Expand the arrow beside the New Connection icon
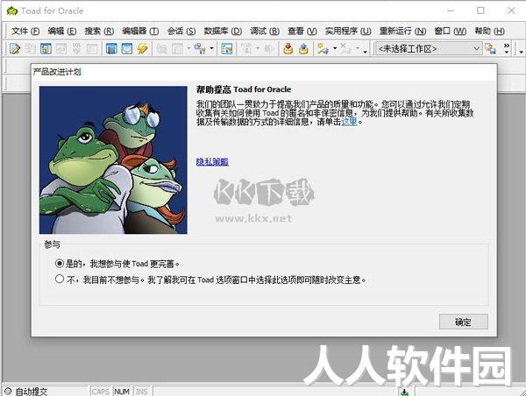The image size is (526, 396). 335,48
